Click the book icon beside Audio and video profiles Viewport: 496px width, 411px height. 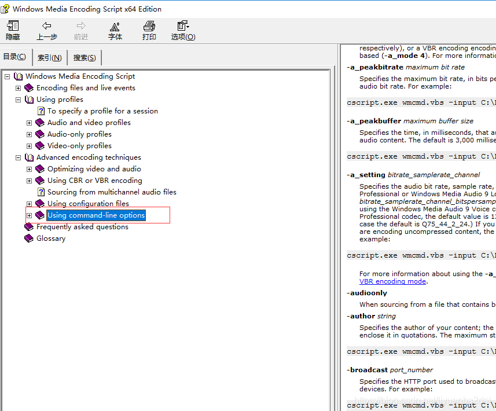click(x=40, y=123)
